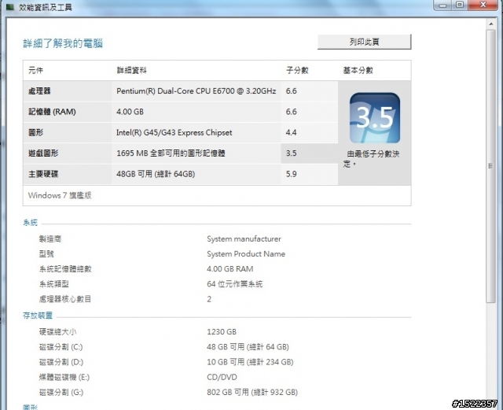The height and width of the screenshot is (410, 503).
Task: Select the 媒體磁碟機 (E:) label
Action: pos(64,377)
